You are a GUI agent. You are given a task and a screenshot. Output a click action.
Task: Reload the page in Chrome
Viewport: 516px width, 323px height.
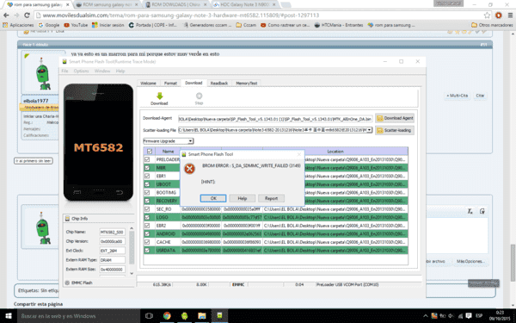point(27,16)
